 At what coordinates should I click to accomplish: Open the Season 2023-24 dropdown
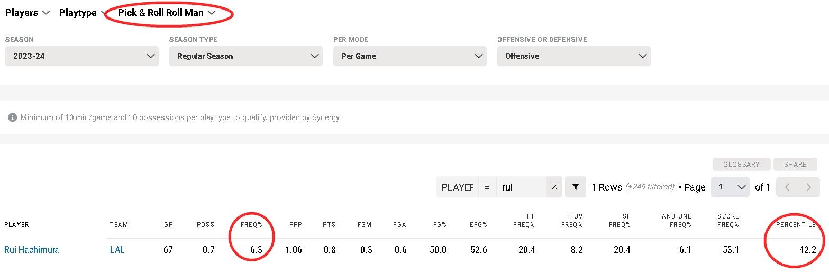pyautogui.click(x=82, y=56)
